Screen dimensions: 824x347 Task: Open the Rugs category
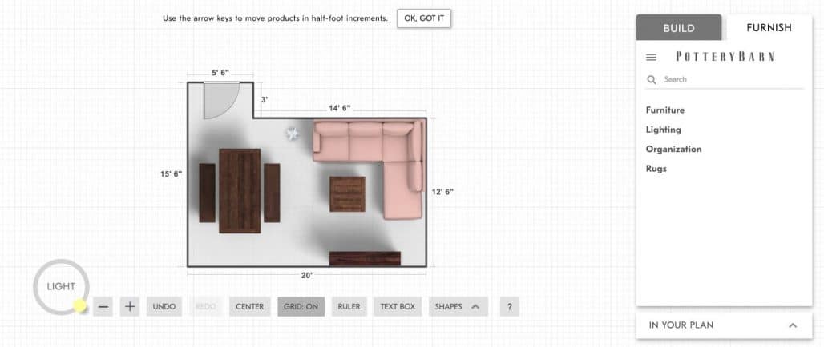(656, 168)
